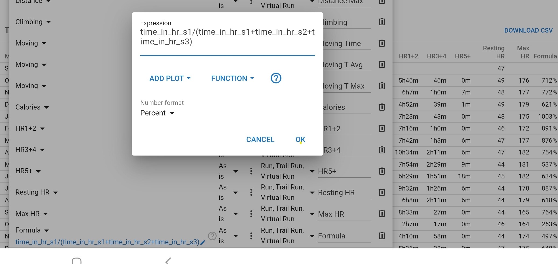Open the Add Plot dropdown
558x264 pixels.
[170, 78]
